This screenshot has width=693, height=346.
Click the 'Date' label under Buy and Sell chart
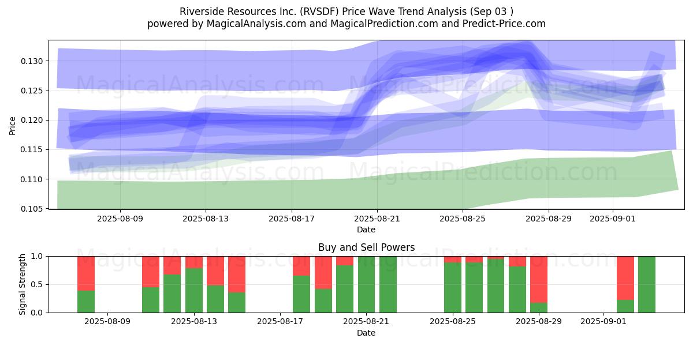point(366,333)
